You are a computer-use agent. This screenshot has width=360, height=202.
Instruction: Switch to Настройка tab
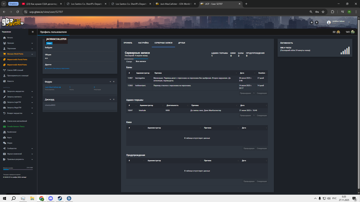point(143,43)
